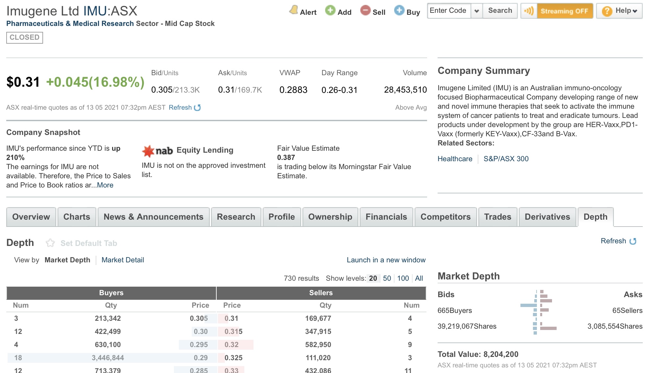Show 50 levels

pyautogui.click(x=387, y=278)
